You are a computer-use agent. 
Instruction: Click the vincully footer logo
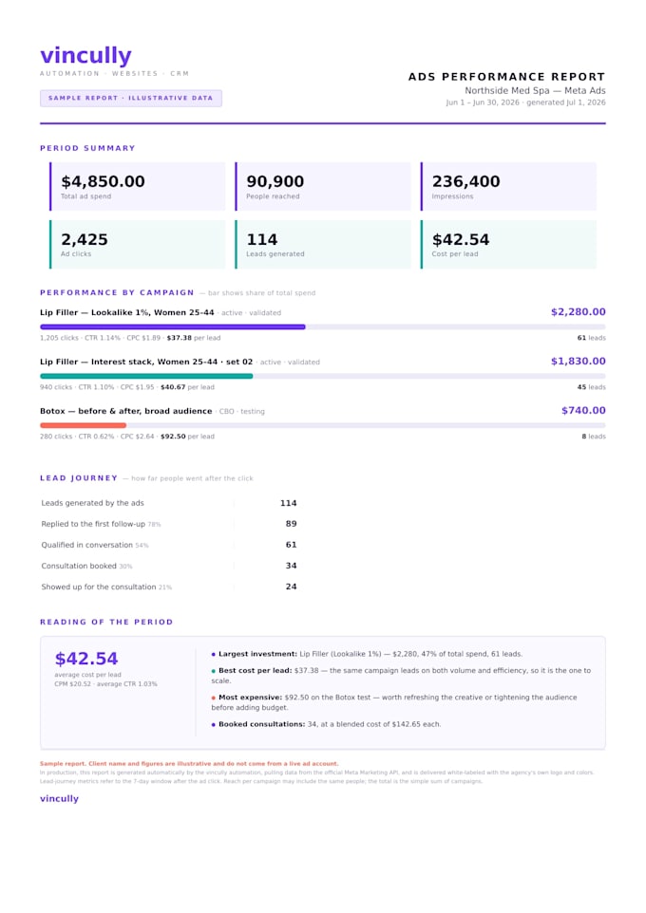point(59,798)
